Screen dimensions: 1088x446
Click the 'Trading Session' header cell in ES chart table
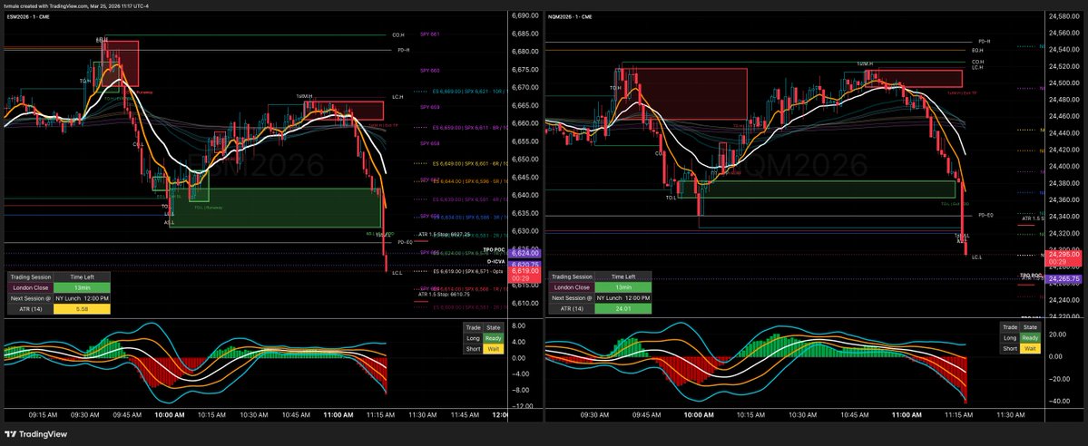(x=30, y=276)
